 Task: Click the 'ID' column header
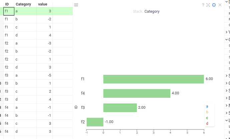7,4
